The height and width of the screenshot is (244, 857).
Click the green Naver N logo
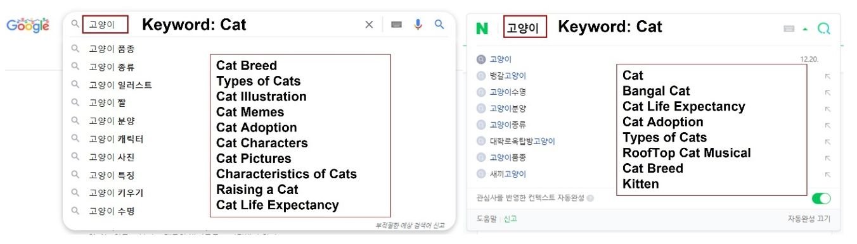[x=482, y=28]
